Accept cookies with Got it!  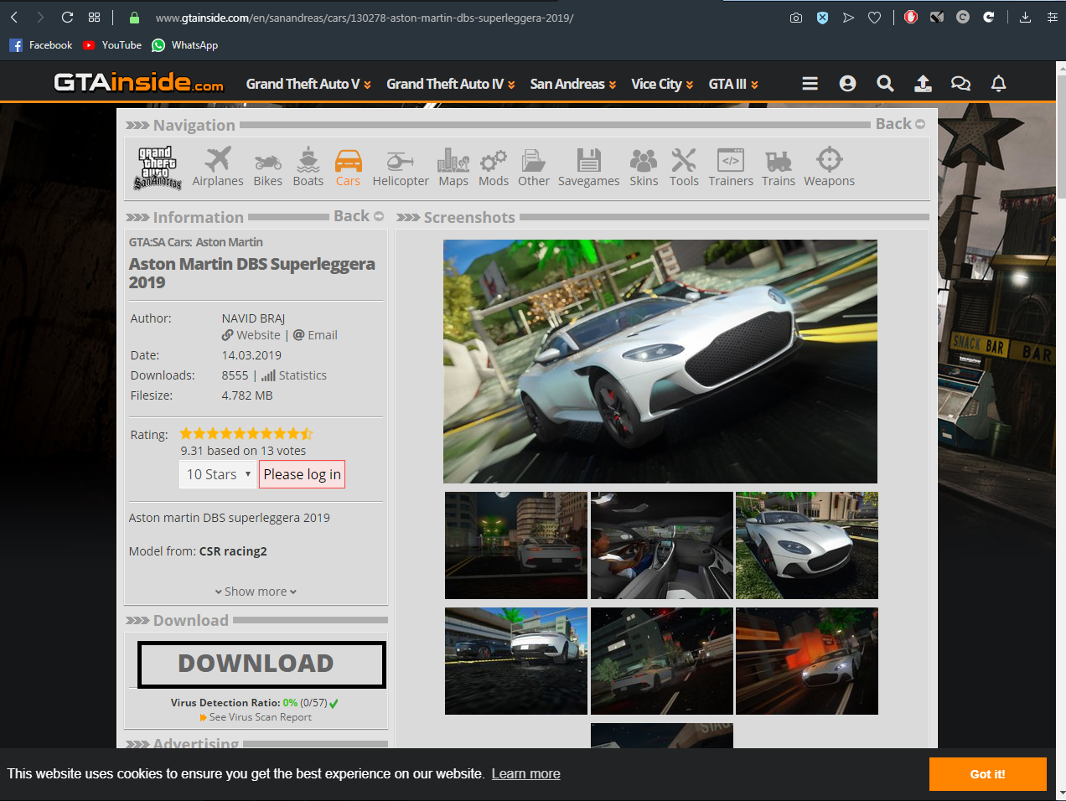[987, 774]
